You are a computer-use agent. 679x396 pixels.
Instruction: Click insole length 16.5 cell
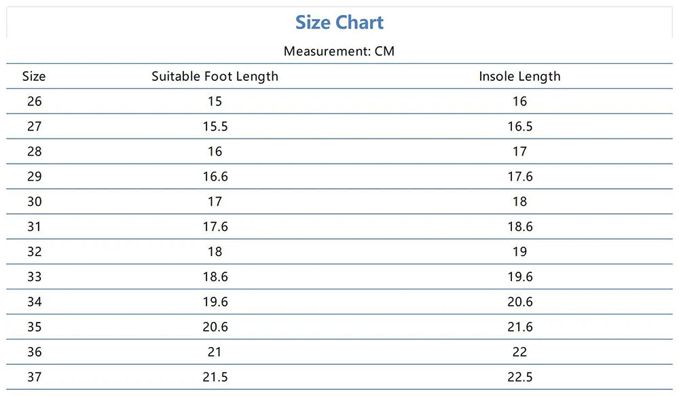coord(519,126)
